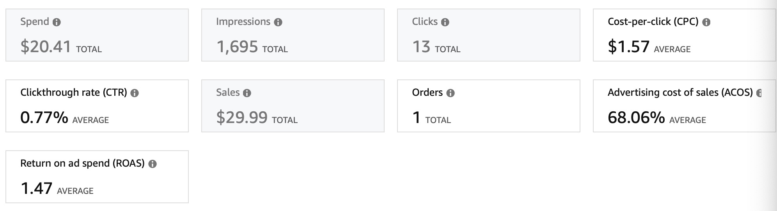Click the info icon beside Impressions

point(278,22)
